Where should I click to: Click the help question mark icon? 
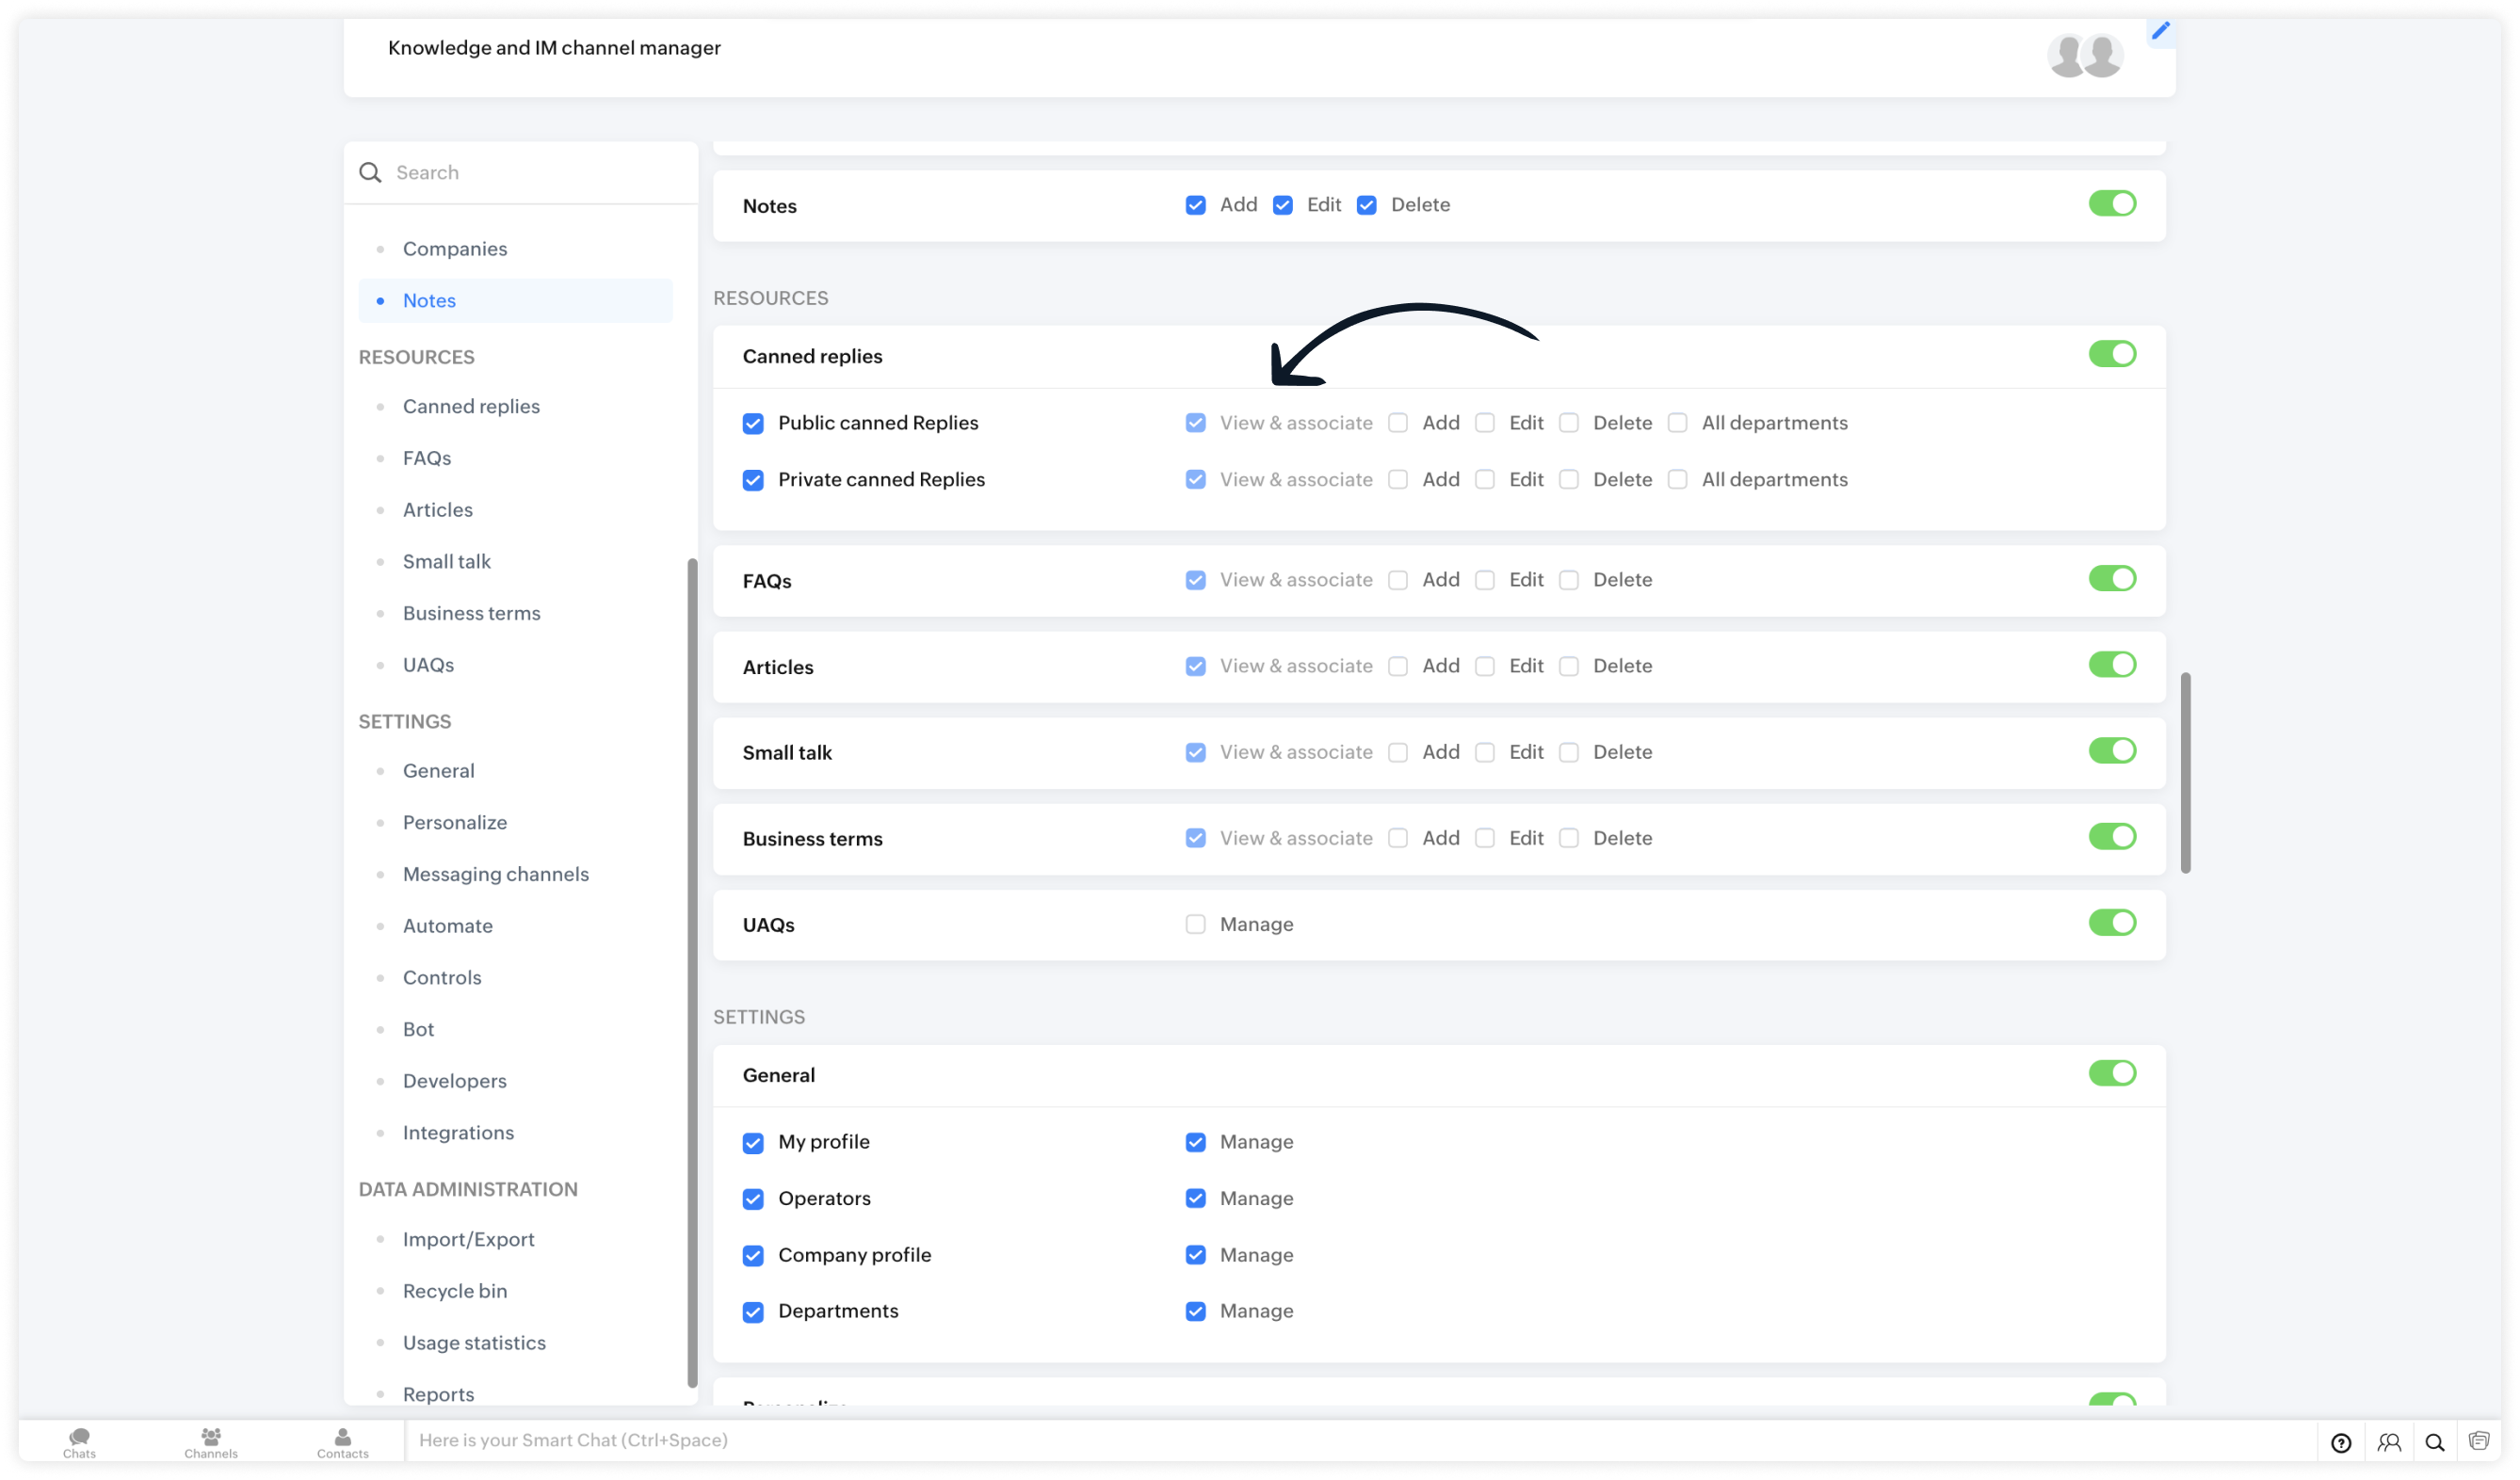point(2341,1442)
